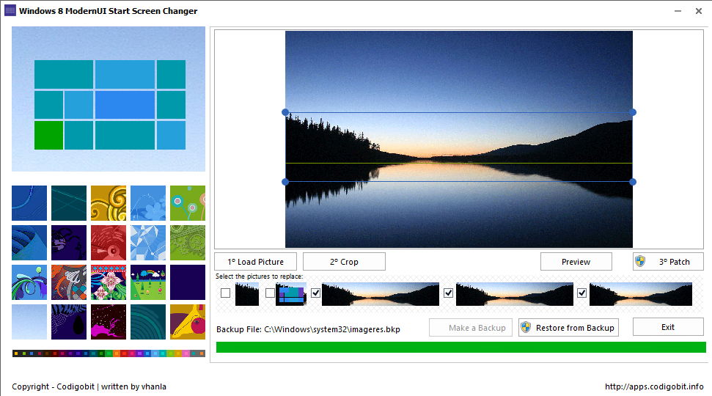Click the small black replacement picture thumbnail

247,294
